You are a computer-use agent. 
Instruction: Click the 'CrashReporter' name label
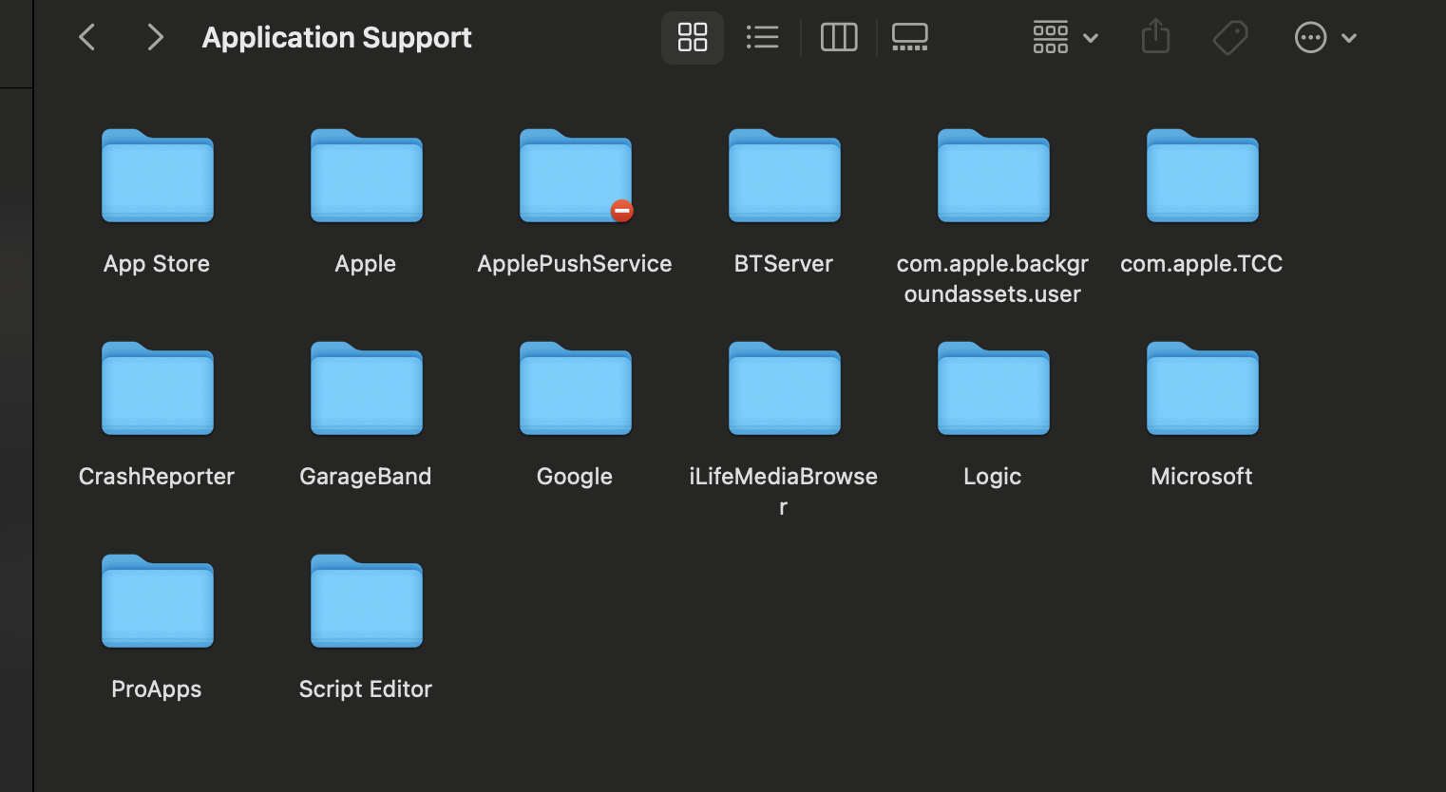(157, 477)
